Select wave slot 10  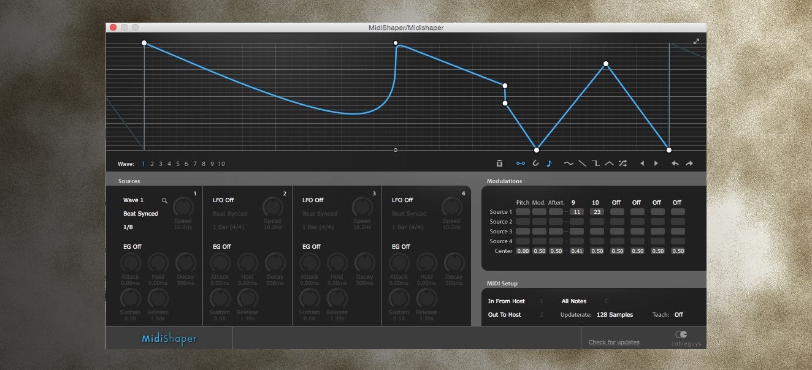tap(221, 164)
